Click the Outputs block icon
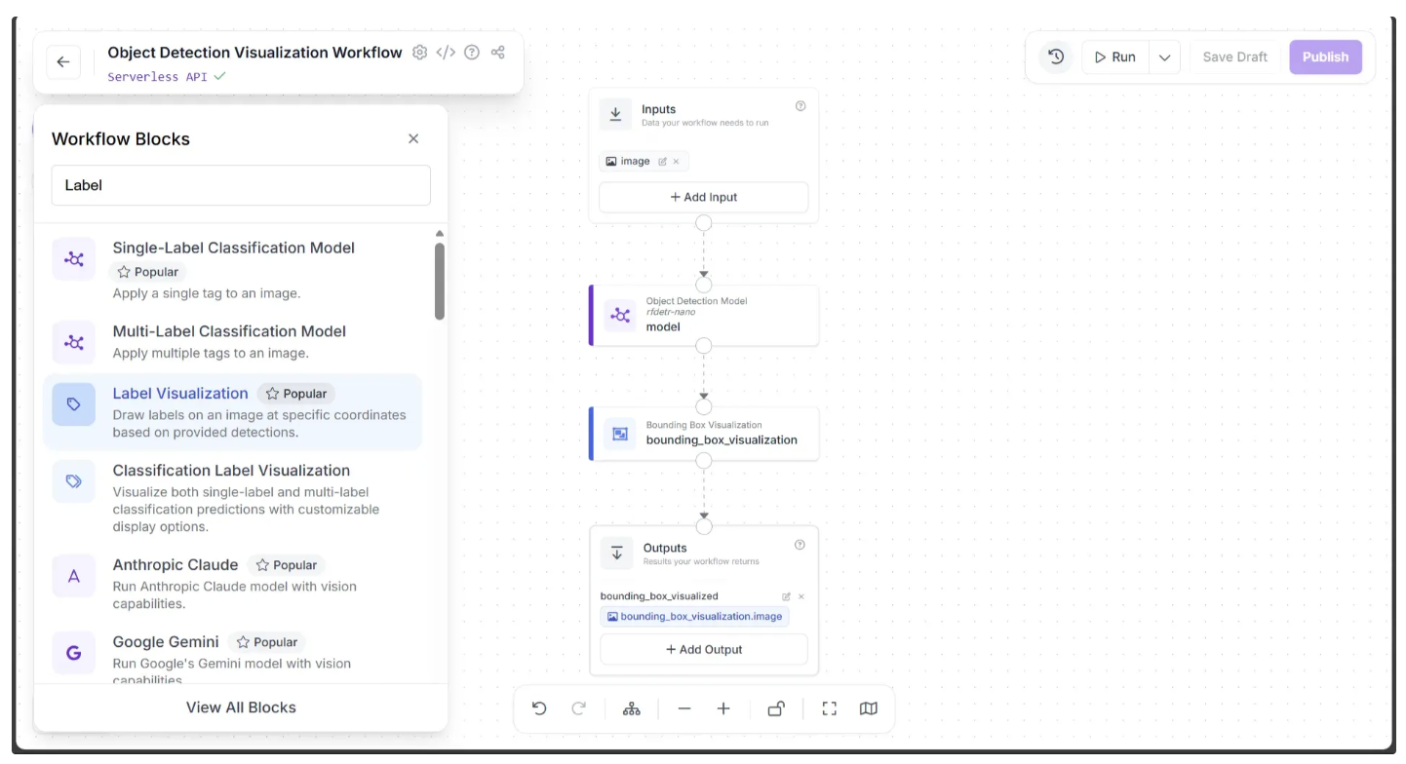 click(x=616, y=554)
